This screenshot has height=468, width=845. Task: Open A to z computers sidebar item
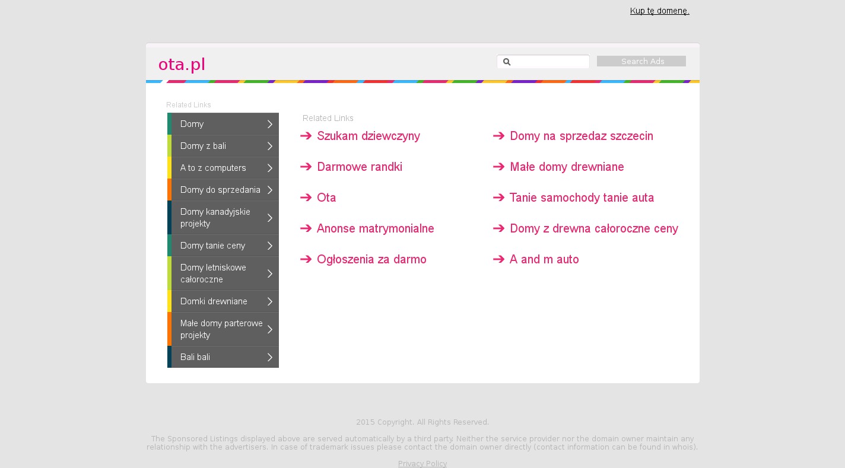213,168
